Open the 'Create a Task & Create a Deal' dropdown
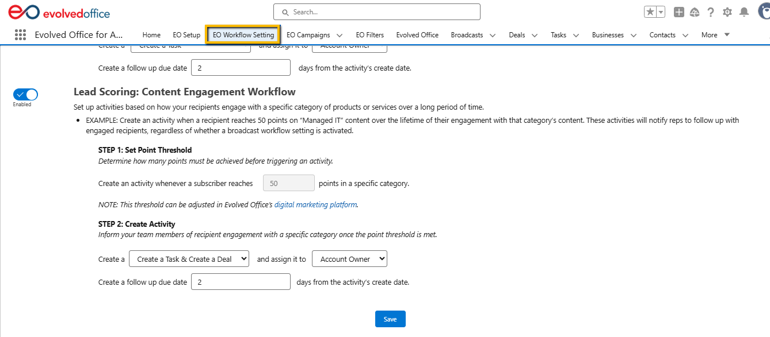The height and width of the screenshot is (337, 770). [x=189, y=259]
